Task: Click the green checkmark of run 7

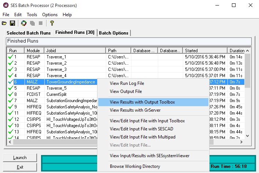Action: pyautogui.click(x=10, y=101)
